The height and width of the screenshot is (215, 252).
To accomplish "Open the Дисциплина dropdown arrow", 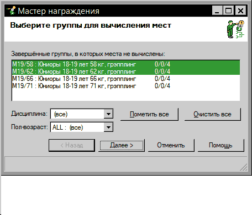I will (108, 114).
